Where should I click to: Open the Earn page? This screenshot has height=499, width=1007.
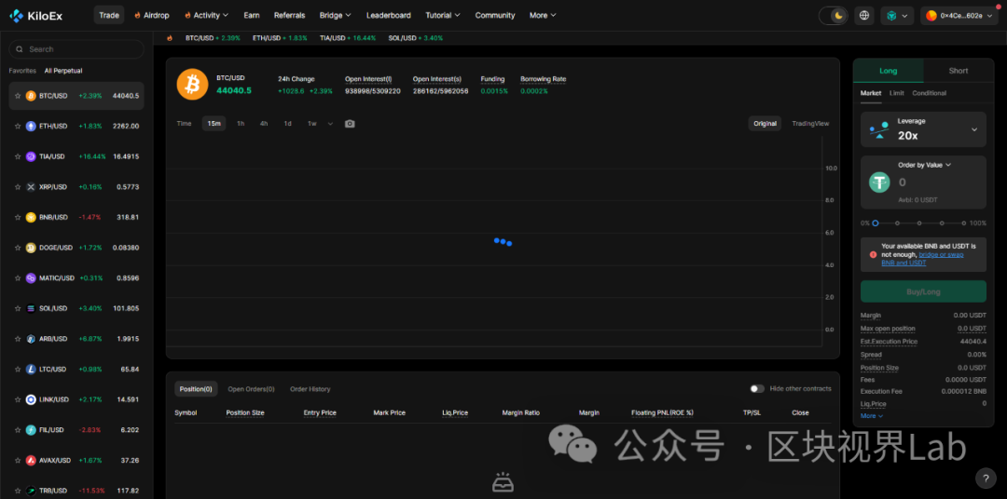click(252, 16)
